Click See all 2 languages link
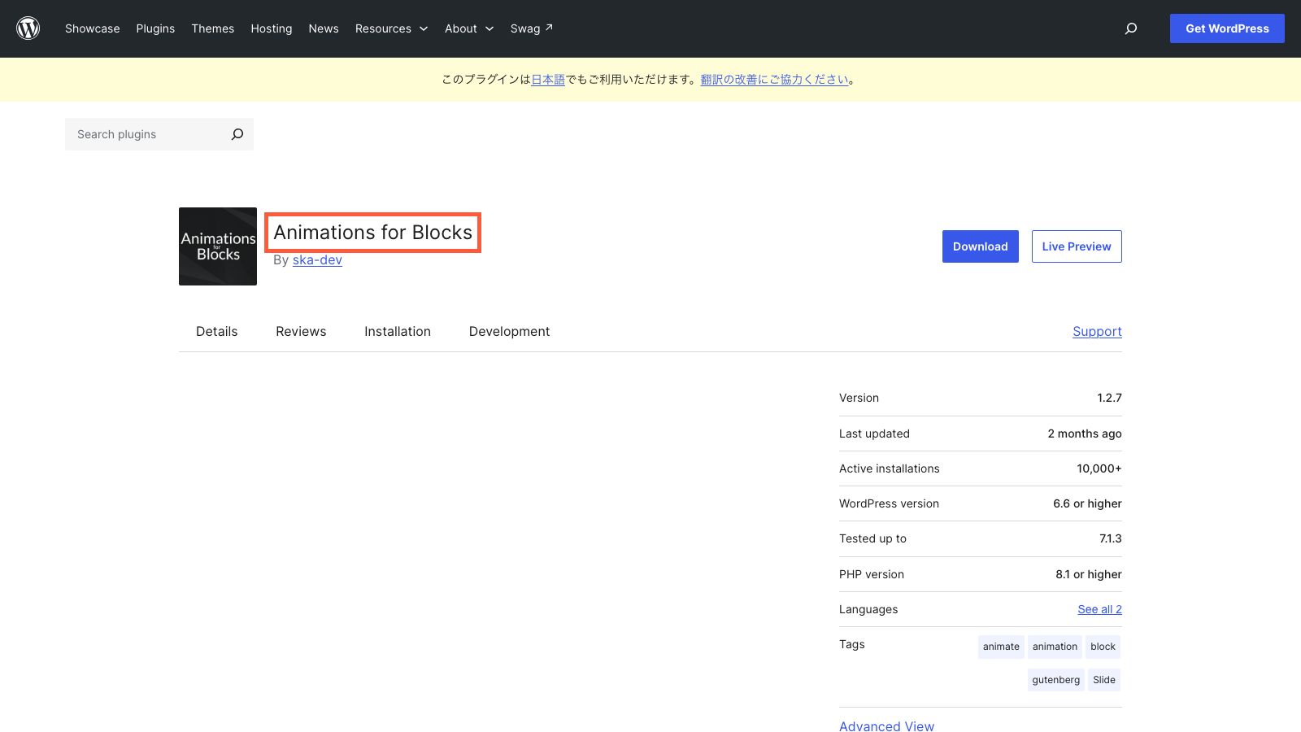 coord(1100,609)
